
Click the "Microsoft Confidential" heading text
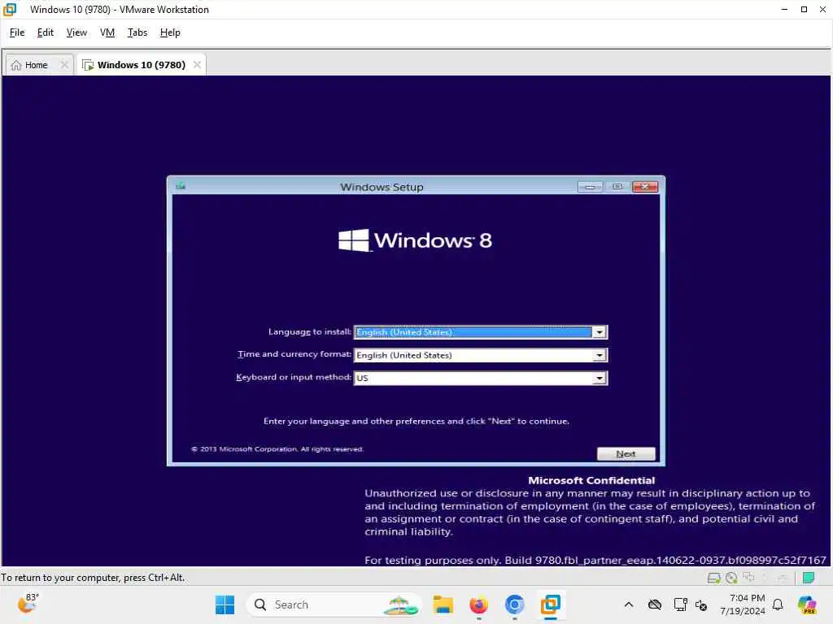click(591, 480)
